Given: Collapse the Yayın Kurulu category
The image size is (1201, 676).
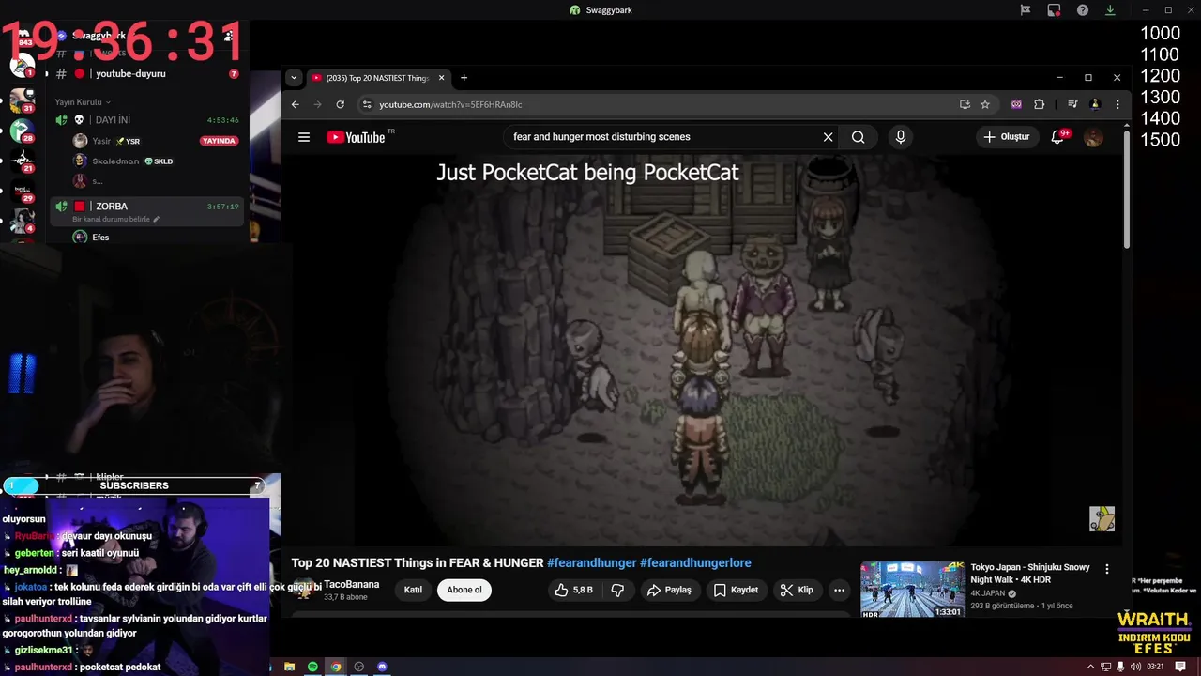Looking at the screenshot, I should [x=83, y=101].
